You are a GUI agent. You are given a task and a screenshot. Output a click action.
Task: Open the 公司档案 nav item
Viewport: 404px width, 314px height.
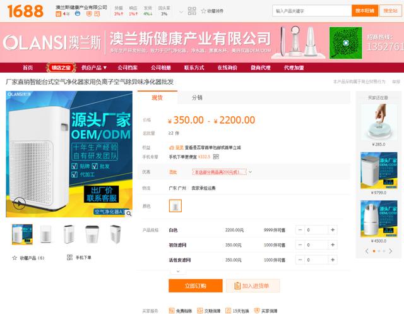pos(128,68)
